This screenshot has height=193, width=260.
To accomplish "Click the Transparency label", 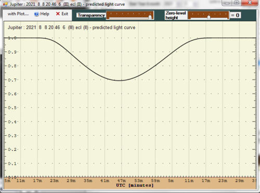I will (91, 15).
